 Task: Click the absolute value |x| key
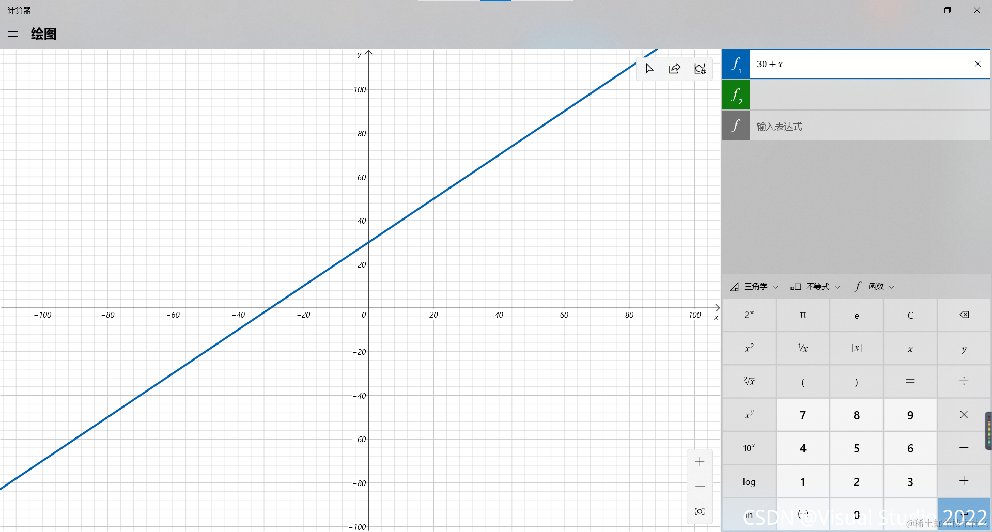coord(857,348)
